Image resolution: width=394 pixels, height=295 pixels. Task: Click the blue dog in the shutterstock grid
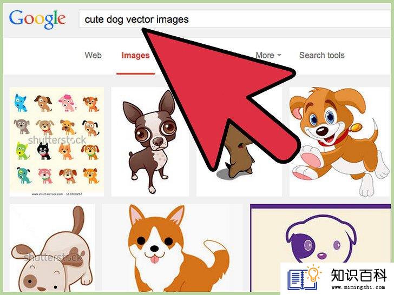(20, 103)
